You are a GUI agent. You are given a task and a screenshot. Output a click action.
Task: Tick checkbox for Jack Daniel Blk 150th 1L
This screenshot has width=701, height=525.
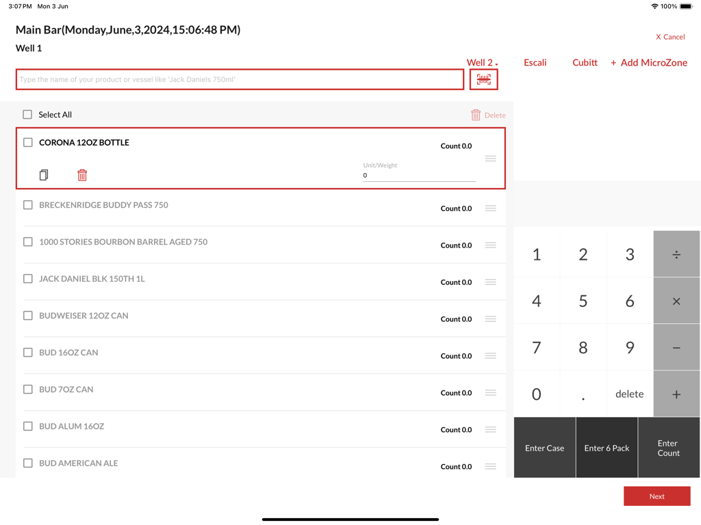[28, 279]
